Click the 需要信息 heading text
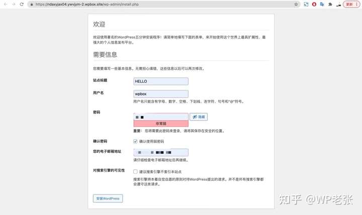This screenshot has height=215, width=362. [x=105, y=54]
